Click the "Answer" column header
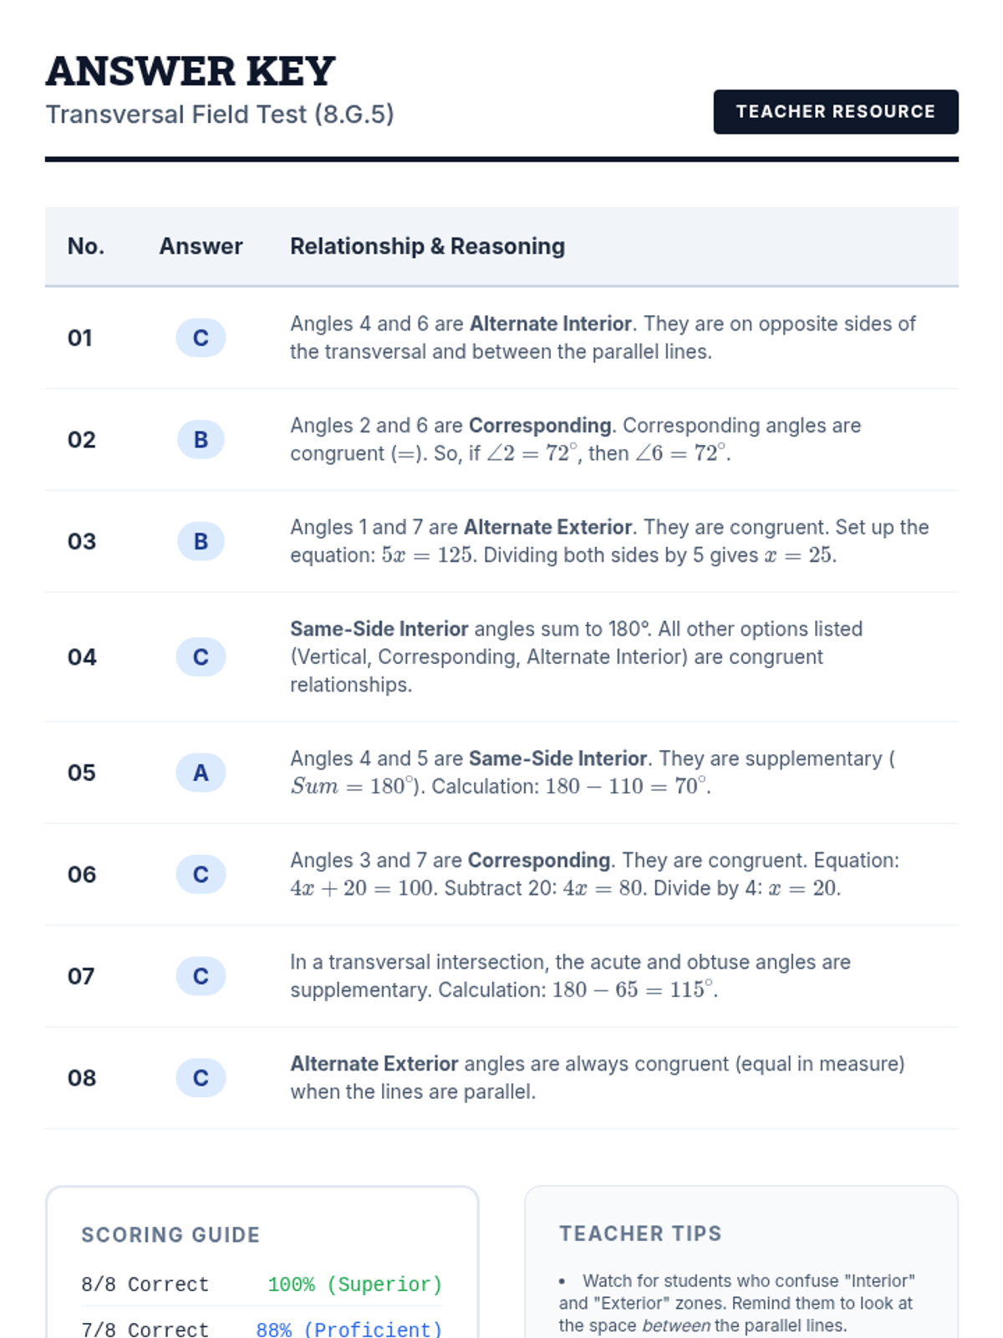 [201, 247]
